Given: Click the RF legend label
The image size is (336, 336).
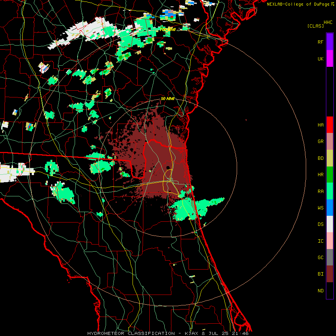Looking at the screenshot, I should tap(321, 42).
